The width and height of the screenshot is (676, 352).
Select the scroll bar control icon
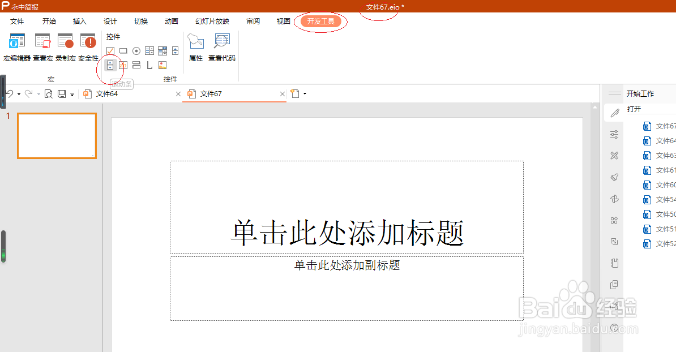[x=110, y=65]
